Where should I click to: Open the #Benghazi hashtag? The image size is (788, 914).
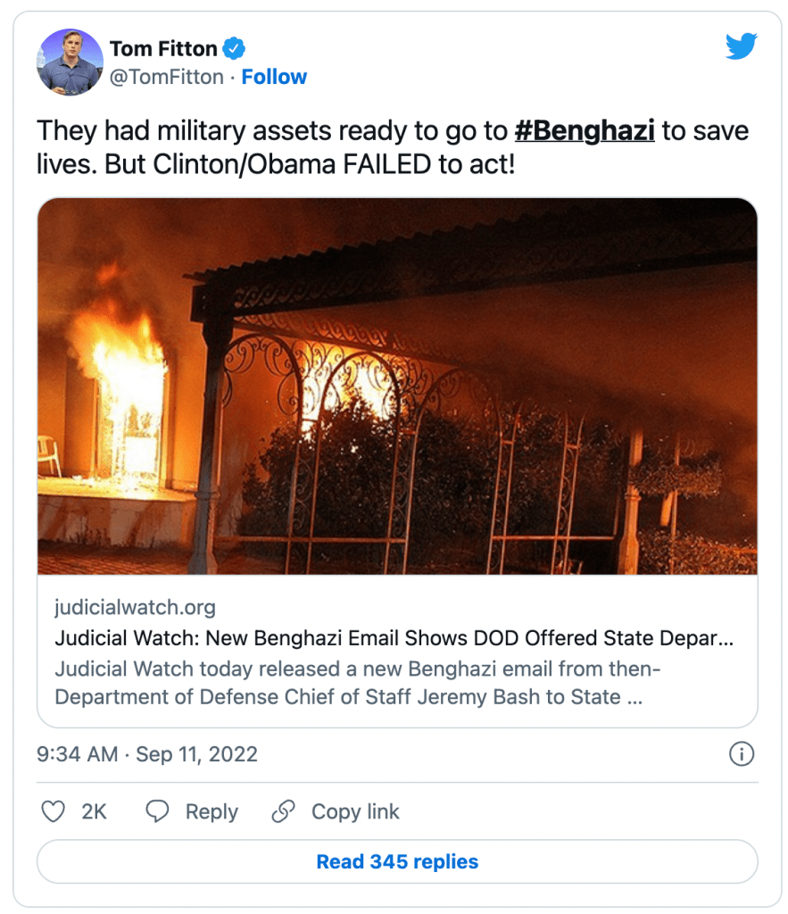tap(585, 131)
